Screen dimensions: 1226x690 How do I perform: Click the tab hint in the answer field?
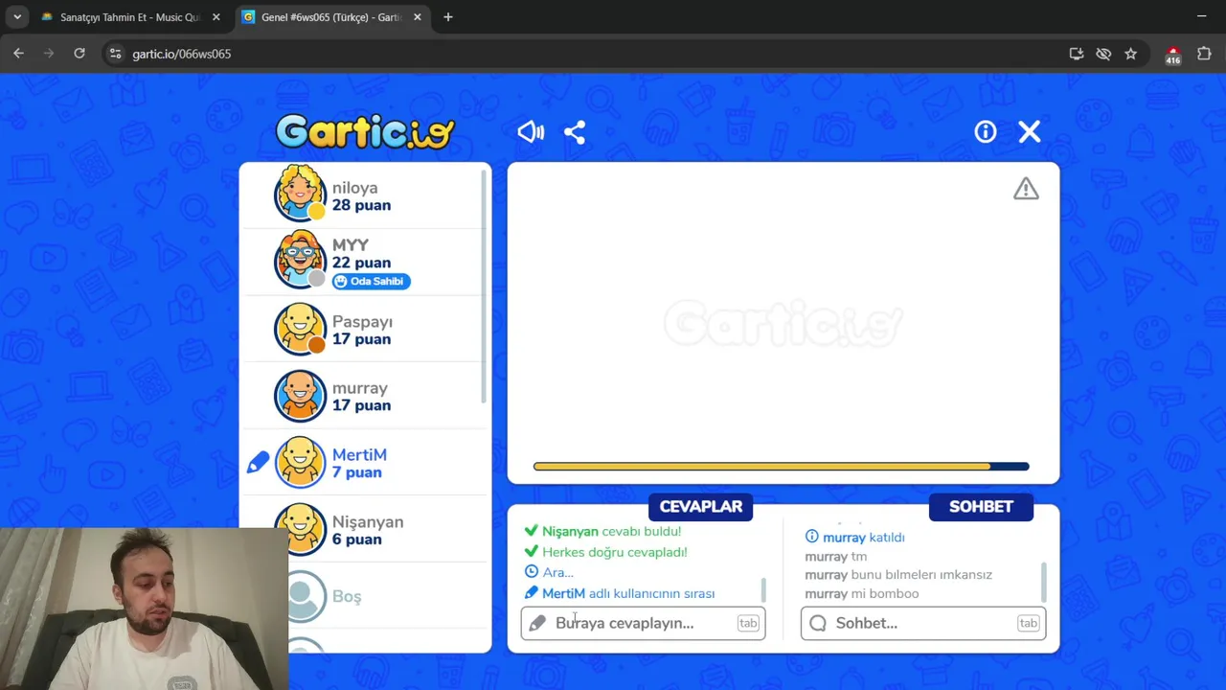[x=748, y=623]
